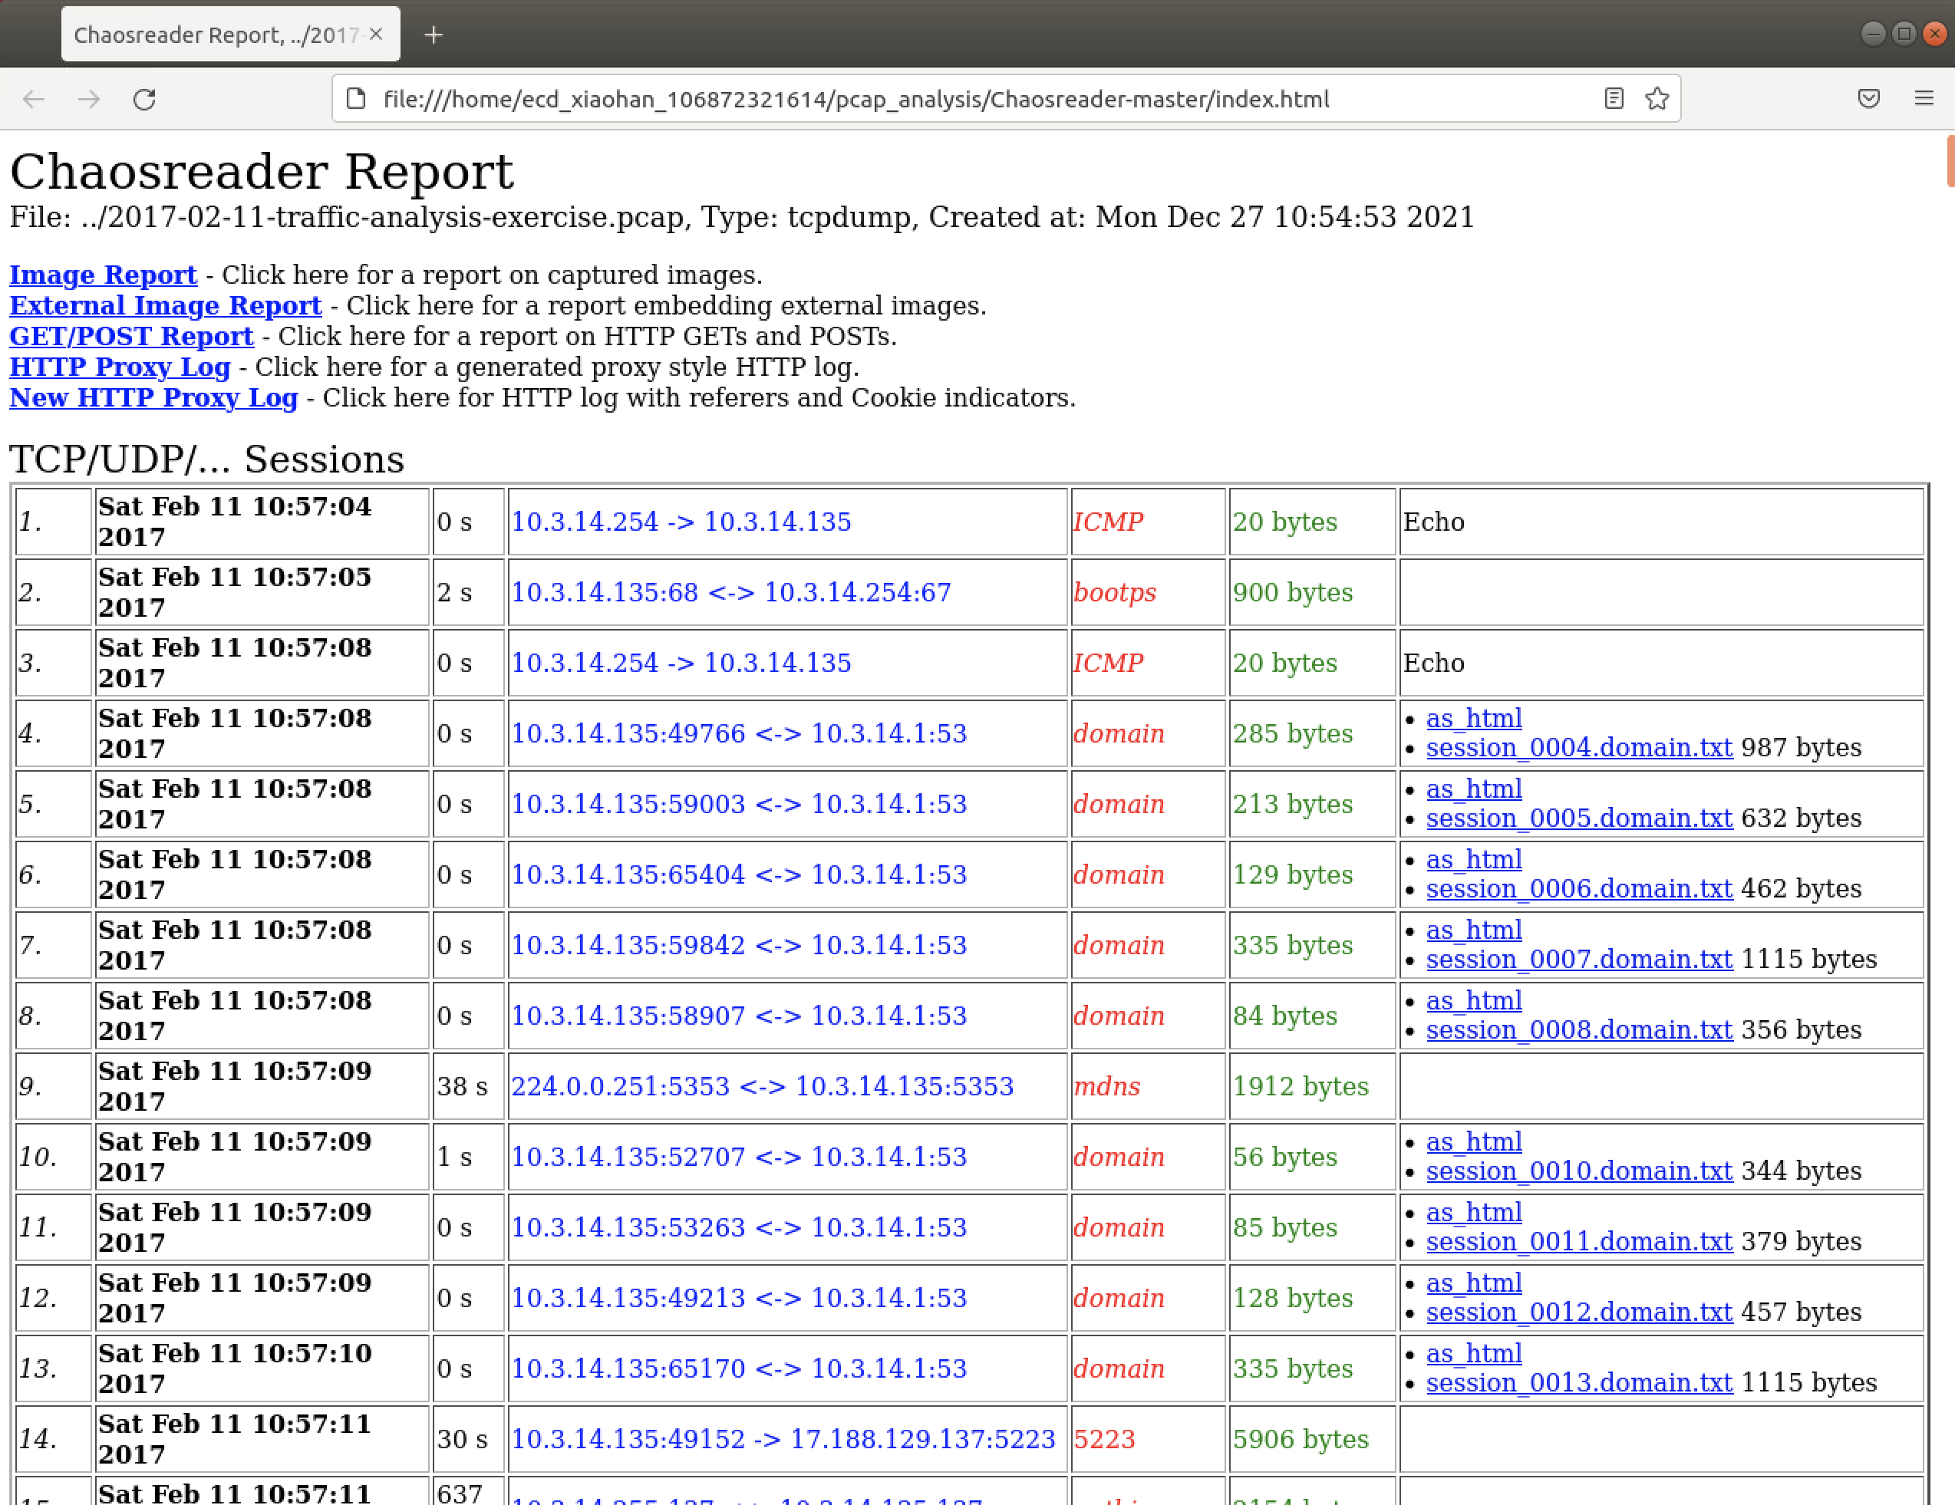Open session_0008.domain.txt file link
Image resolution: width=1955 pixels, height=1505 pixels.
tap(1579, 1031)
